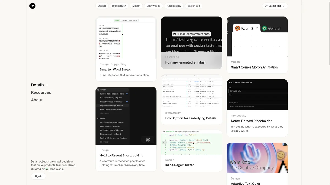Click the Motion label on Smart Corner Morph card

click(x=235, y=62)
